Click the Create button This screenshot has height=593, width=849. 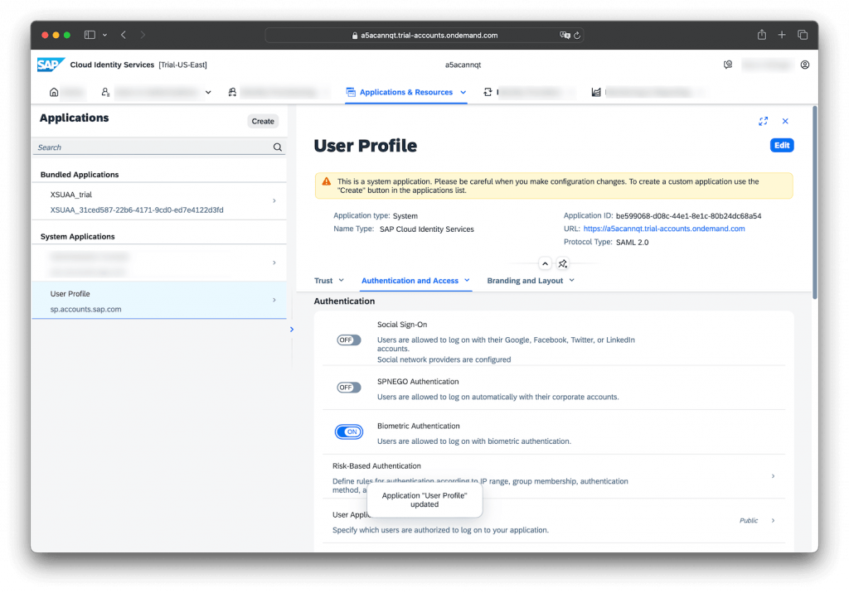pos(263,121)
